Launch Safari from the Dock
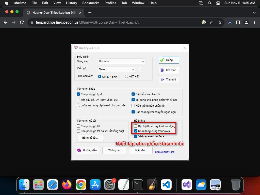This screenshot has width=260, height=195. click(53, 185)
